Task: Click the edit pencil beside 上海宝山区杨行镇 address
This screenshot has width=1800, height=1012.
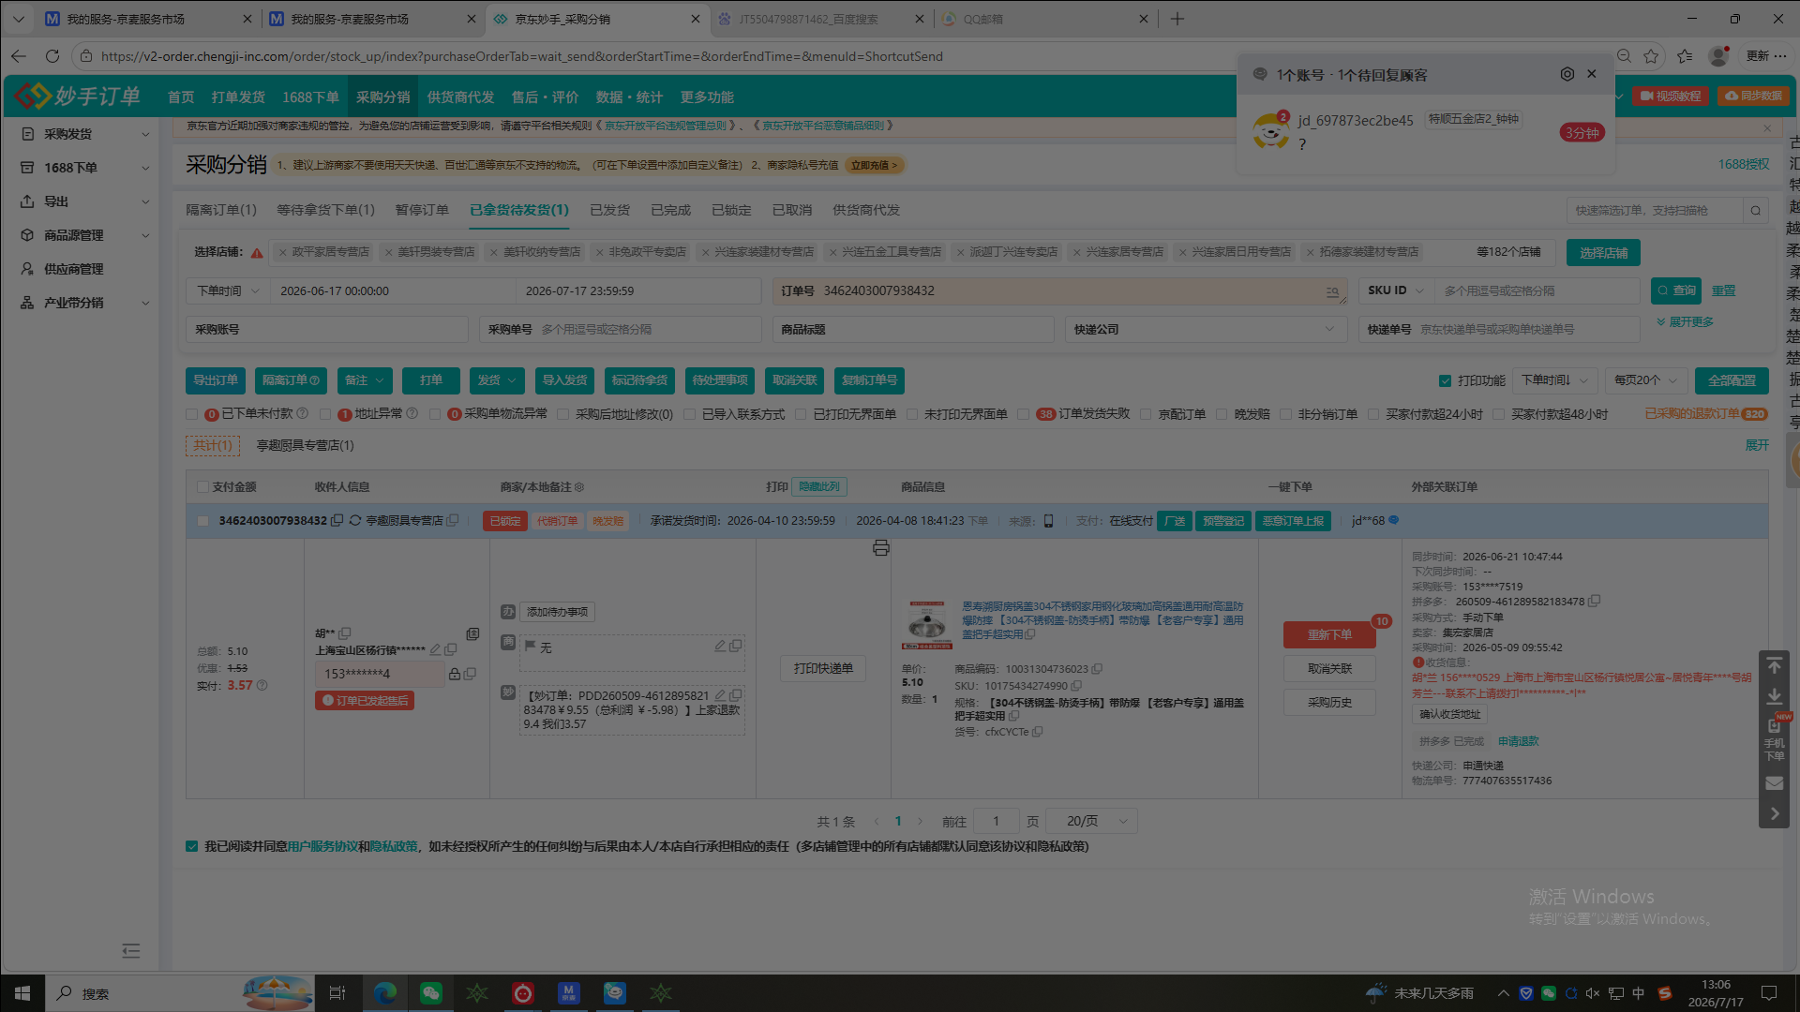Action: pyautogui.click(x=435, y=649)
